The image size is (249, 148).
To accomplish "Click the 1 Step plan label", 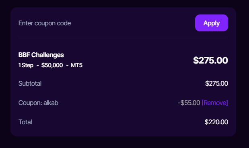I will [26, 65].
